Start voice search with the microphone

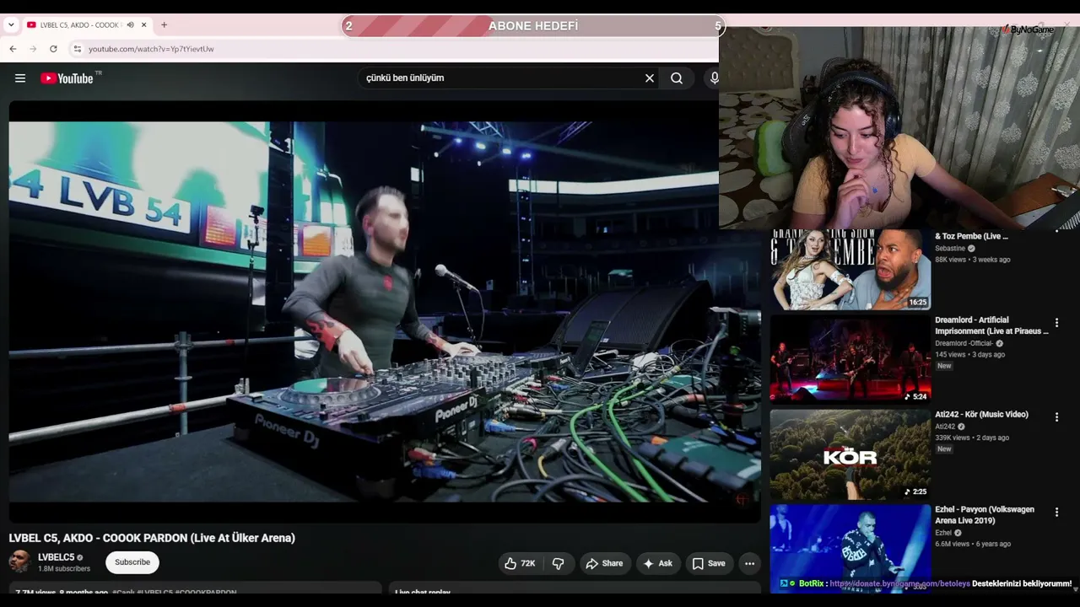(714, 78)
